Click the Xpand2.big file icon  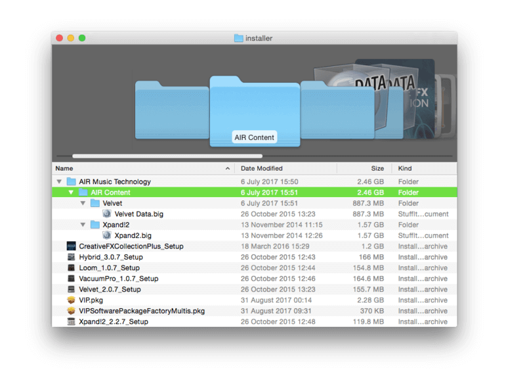coord(107,235)
